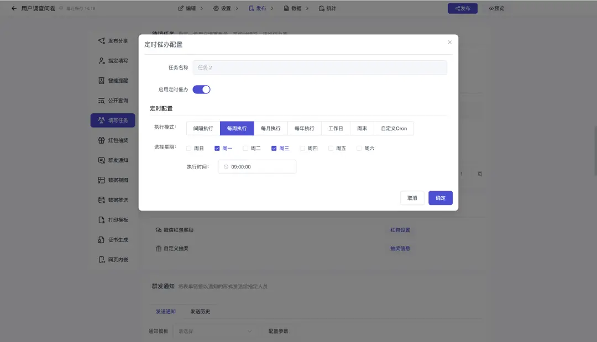Open 指定填写 in sidebar
597x342 pixels.
[113, 60]
